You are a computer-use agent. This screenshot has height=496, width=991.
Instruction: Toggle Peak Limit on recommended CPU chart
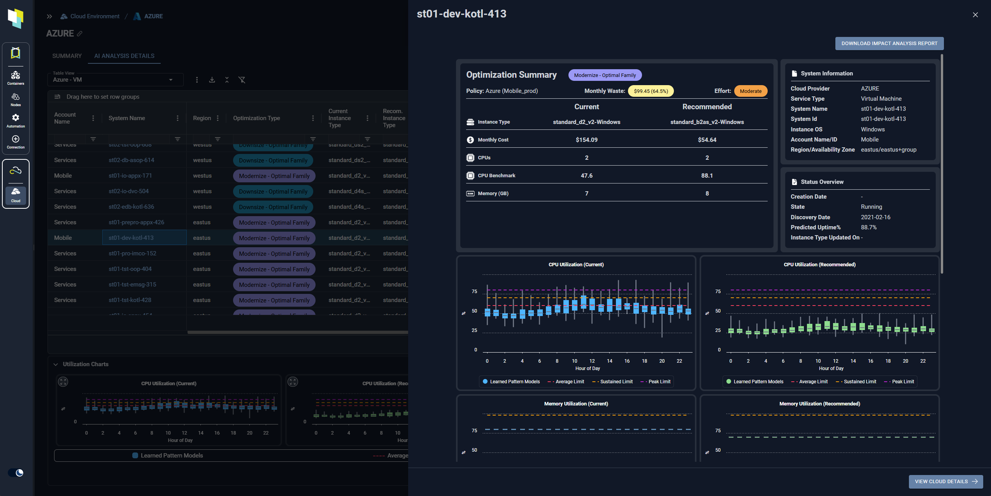pos(899,382)
